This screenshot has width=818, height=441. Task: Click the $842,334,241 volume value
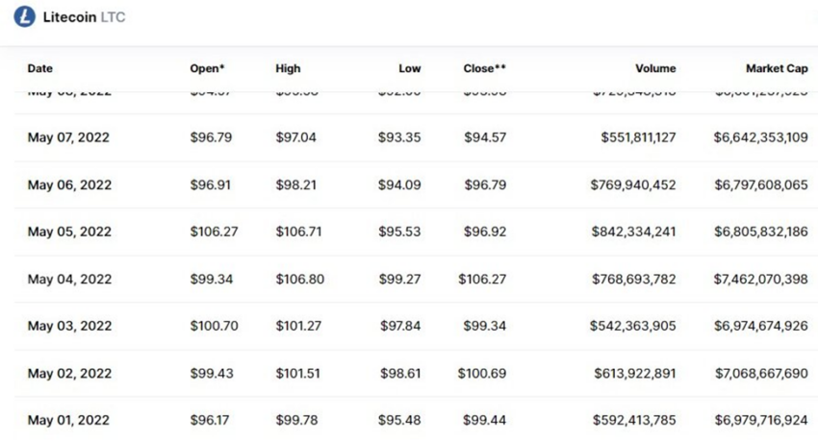point(633,232)
